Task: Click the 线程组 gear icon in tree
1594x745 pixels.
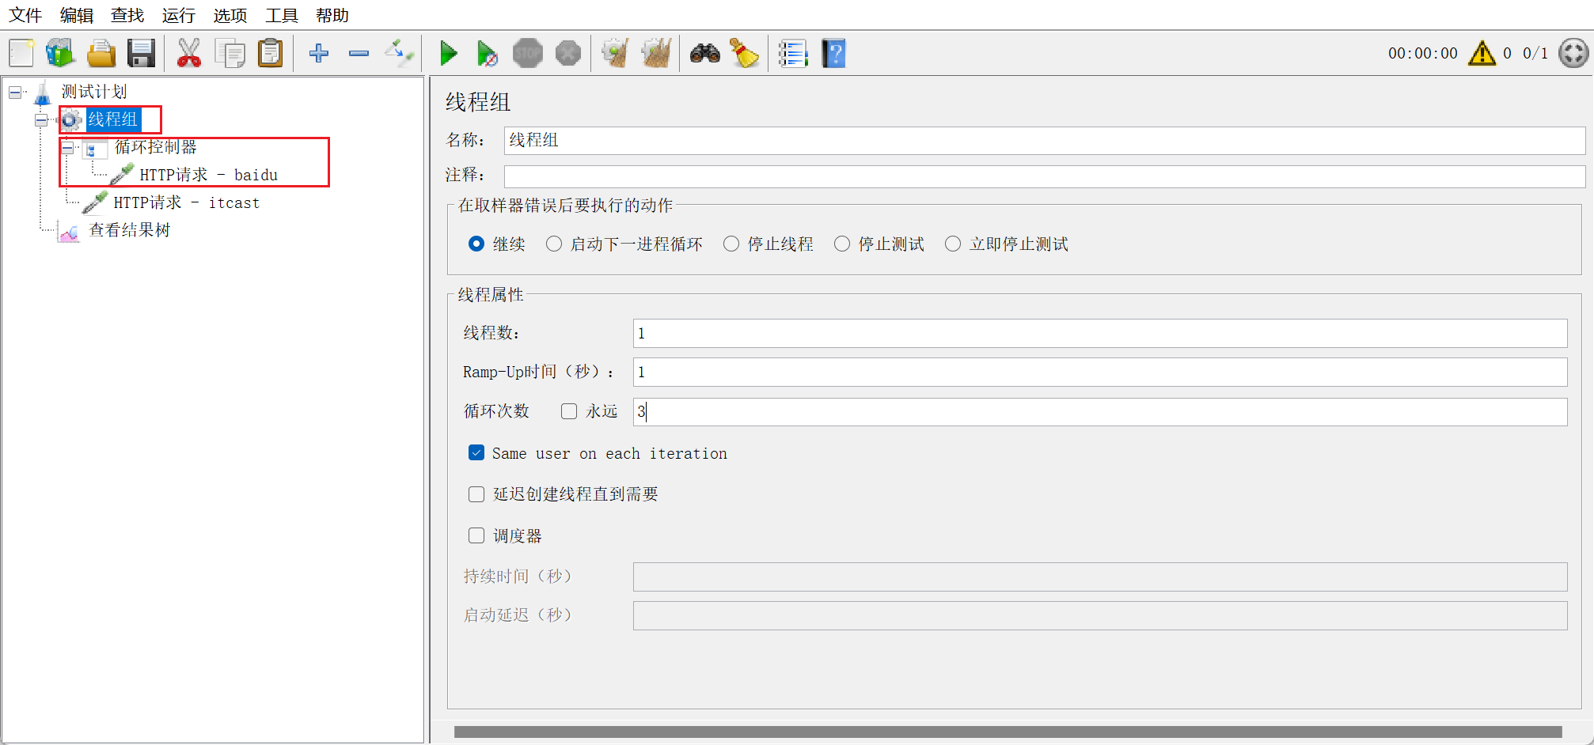Action: tap(70, 119)
